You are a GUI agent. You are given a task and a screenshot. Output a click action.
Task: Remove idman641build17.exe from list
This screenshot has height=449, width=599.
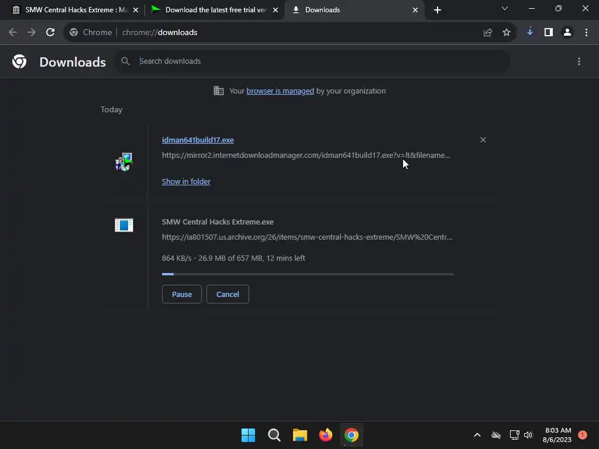pyautogui.click(x=483, y=140)
